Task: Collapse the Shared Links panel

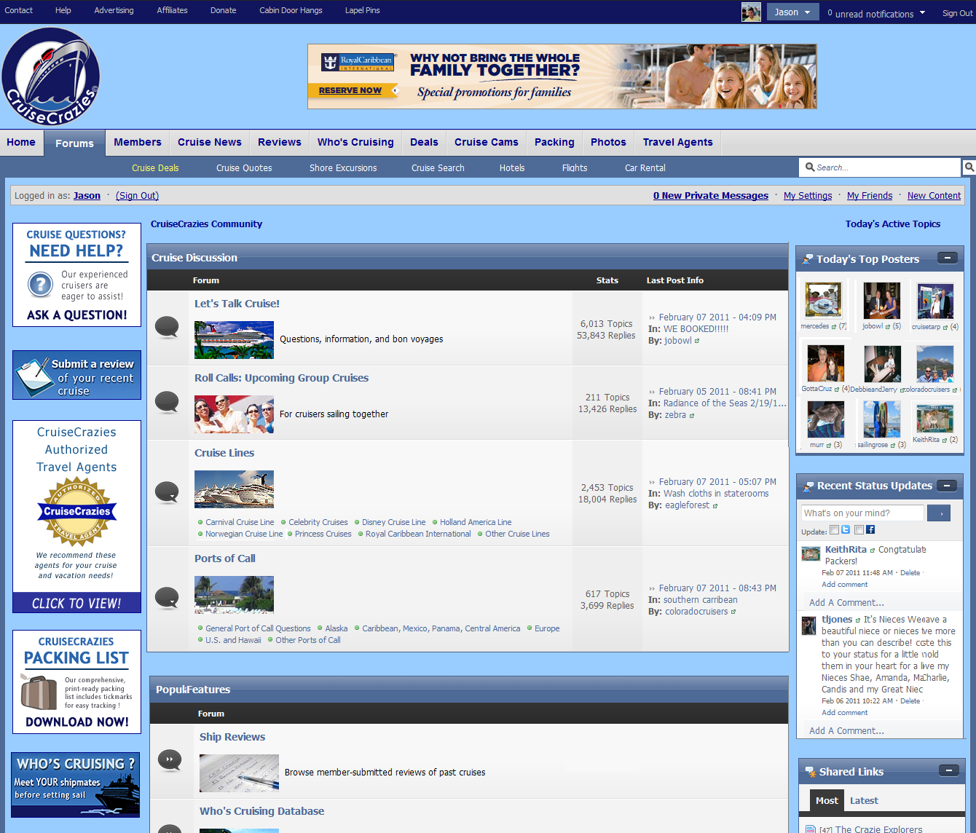Action: (948, 770)
